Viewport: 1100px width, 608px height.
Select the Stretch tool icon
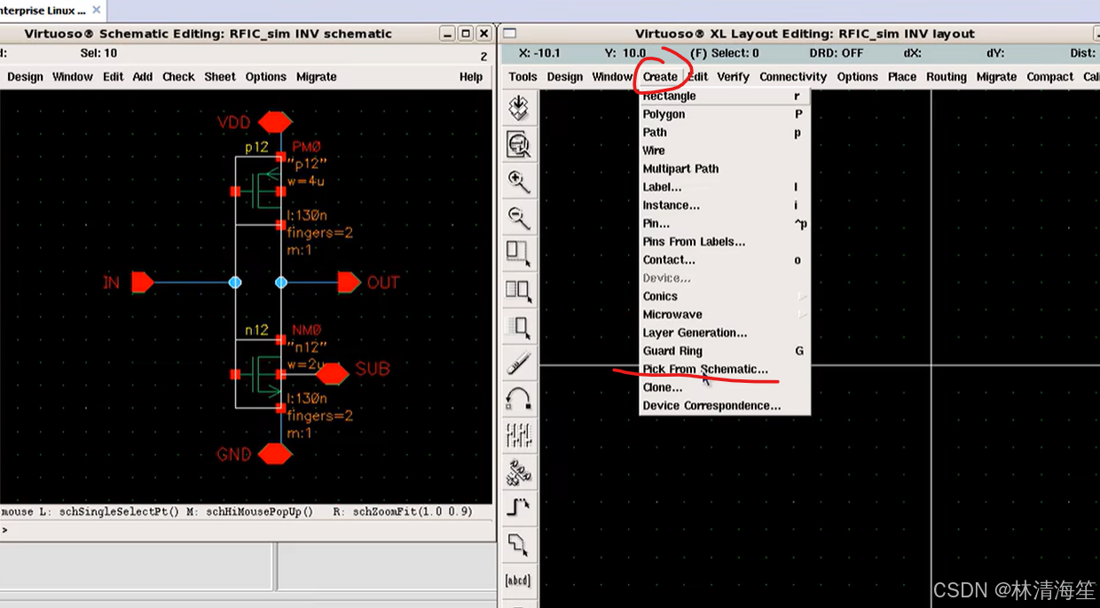click(x=518, y=253)
